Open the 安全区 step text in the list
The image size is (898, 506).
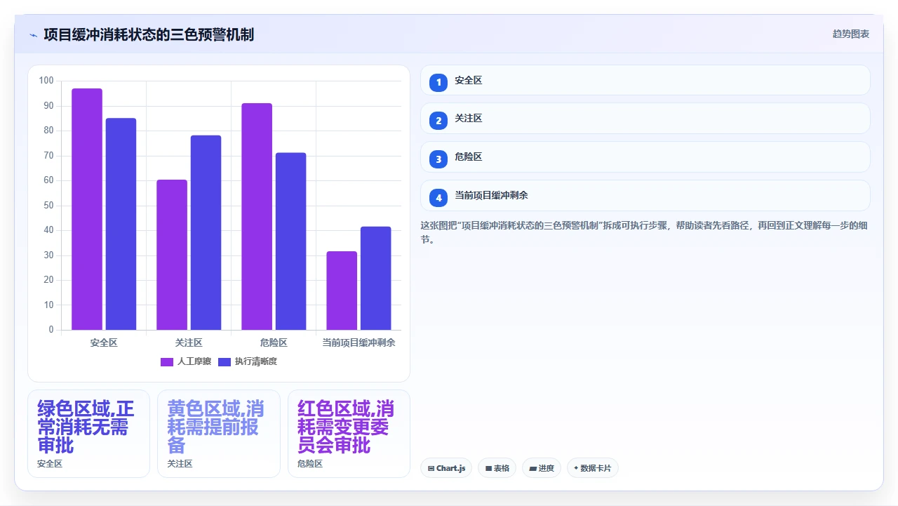[468, 81]
